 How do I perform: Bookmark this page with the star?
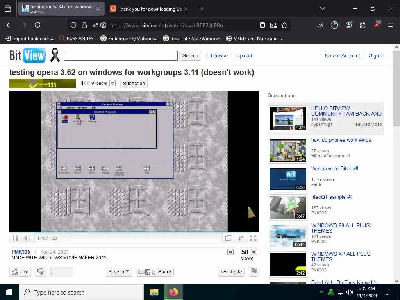284,25
